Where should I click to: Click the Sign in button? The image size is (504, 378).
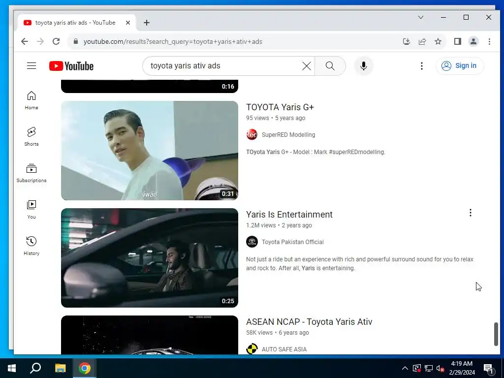[460, 66]
